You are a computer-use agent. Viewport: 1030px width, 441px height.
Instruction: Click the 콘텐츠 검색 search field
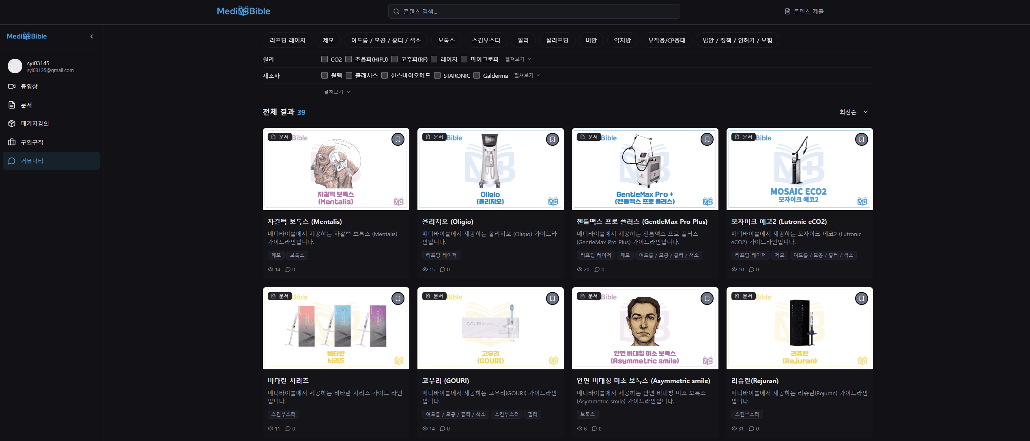[534, 11]
